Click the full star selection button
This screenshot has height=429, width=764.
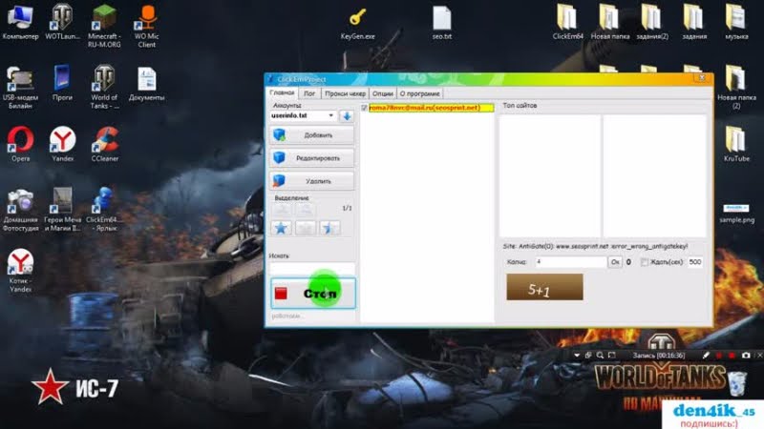click(x=281, y=228)
